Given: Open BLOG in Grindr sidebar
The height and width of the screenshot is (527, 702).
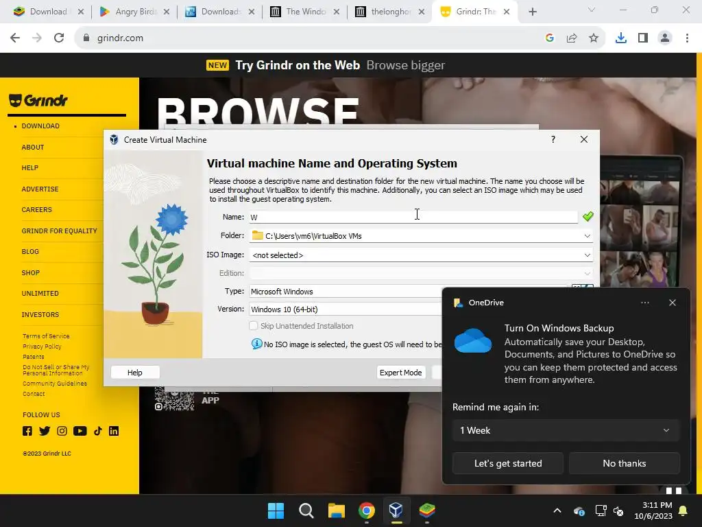Looking at the screenshot, I should 30,252.
